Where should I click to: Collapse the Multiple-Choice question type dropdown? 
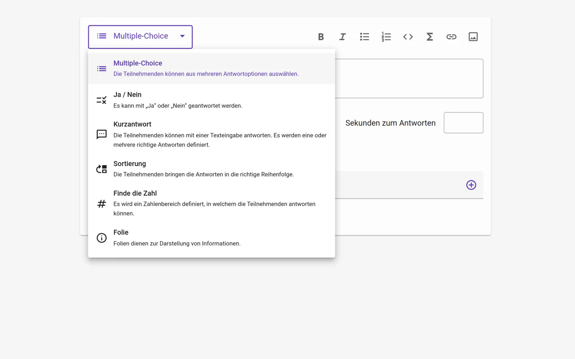pyautogui.click(x=140, y=36)
